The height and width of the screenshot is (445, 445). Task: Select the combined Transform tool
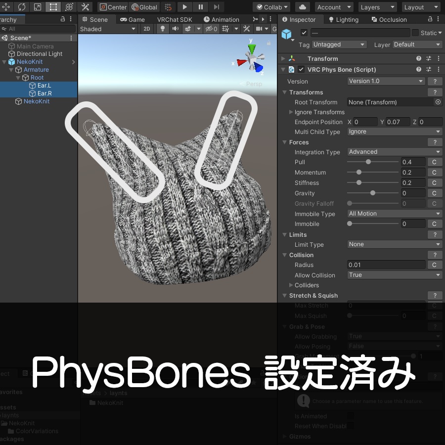tap(69, 7)
